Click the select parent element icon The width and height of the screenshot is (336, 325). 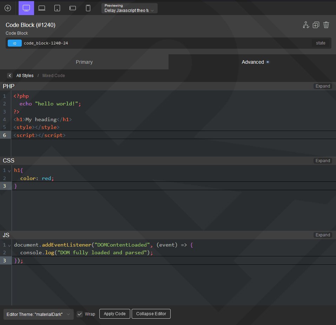point(306,25)
